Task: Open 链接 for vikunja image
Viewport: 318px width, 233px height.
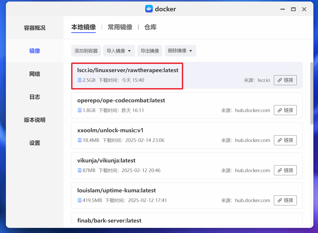Action: (x=285, y=170)
